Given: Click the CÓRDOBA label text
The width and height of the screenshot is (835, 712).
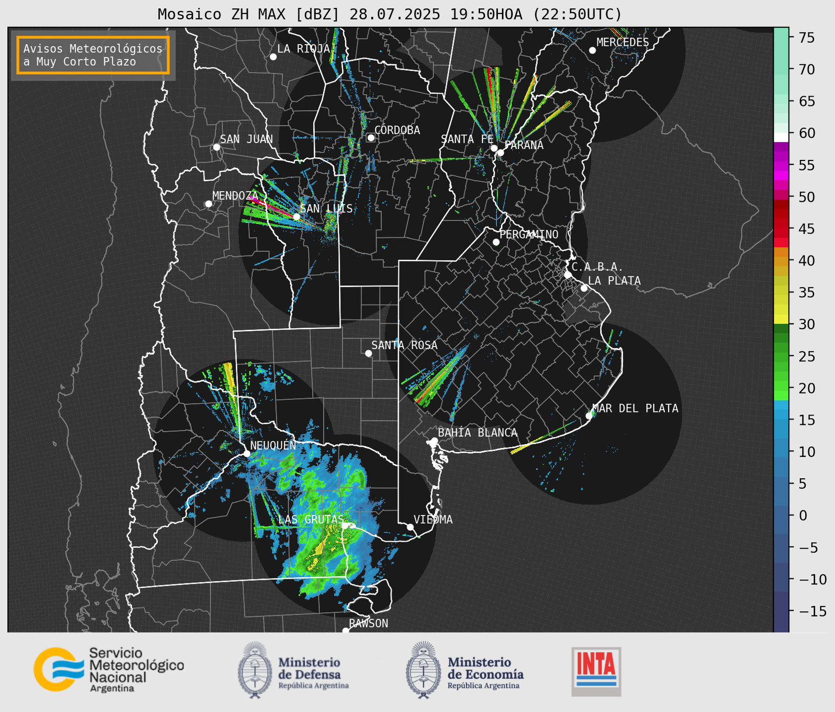Looking at the screenshot, I should (x=397, y=130).
